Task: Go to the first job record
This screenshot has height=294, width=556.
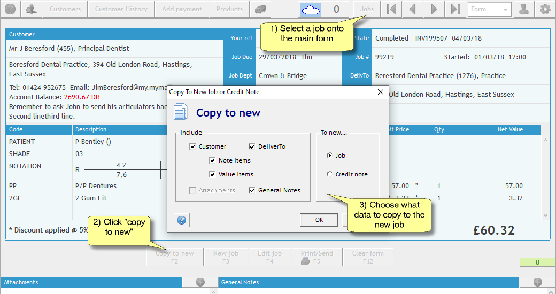Action: pos(391,9)
